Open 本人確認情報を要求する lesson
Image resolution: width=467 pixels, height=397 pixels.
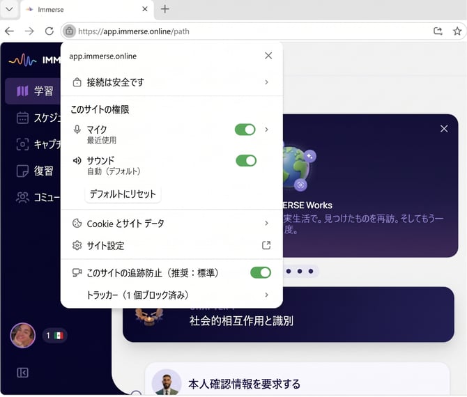(x=297, y=380)
